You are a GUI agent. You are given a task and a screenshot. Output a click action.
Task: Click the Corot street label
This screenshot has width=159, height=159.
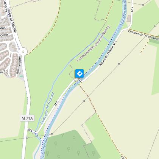point(4,35)
